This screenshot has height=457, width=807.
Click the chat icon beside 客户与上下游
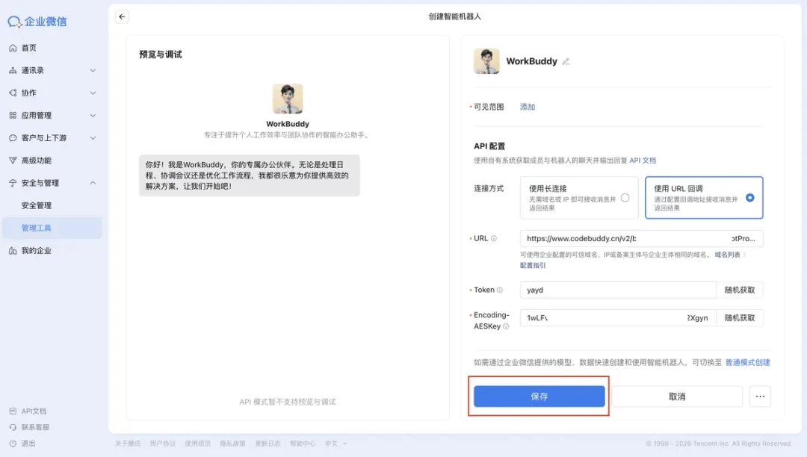pyautogui.click(x=13, y=137)
